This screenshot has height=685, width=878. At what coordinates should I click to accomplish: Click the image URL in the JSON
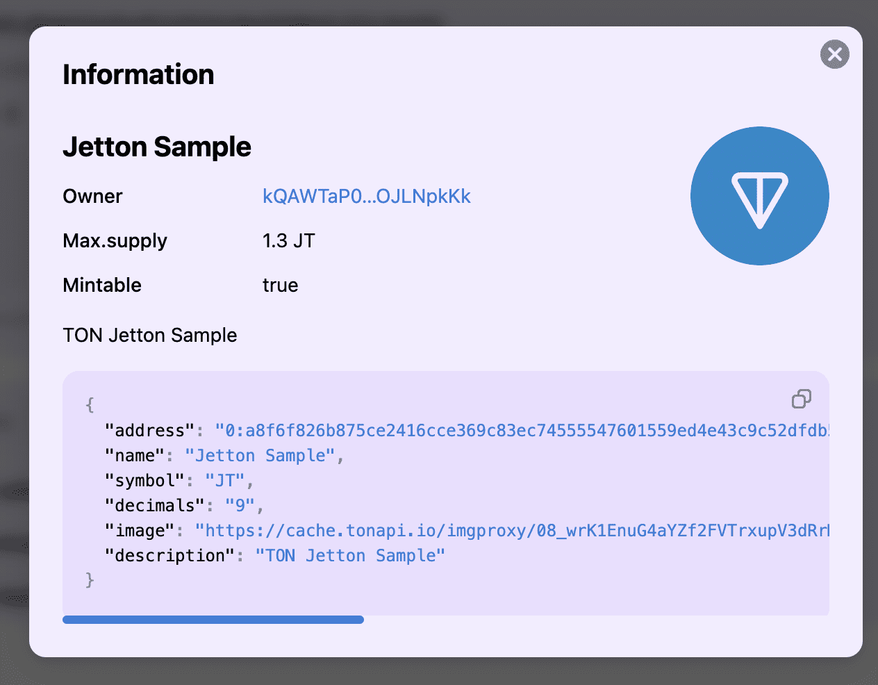tap(512, 531)
